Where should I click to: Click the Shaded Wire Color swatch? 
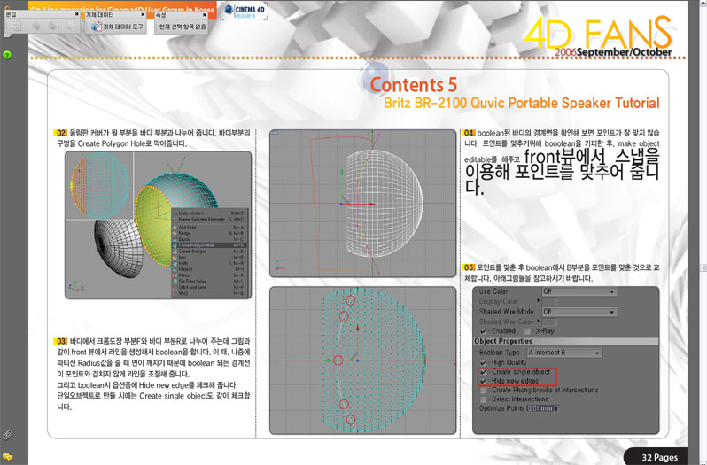[x=549, y=322]
